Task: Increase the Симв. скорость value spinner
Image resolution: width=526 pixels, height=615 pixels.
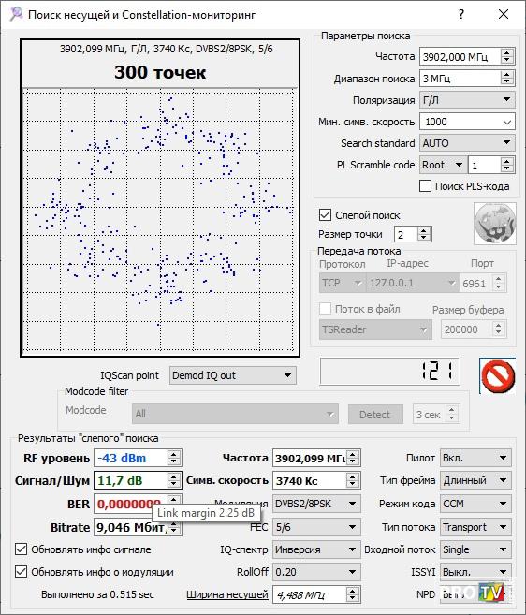Action: click(352, 477)
